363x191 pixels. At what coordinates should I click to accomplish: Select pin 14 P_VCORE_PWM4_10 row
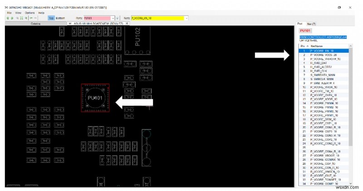click(x=324, y=103)
